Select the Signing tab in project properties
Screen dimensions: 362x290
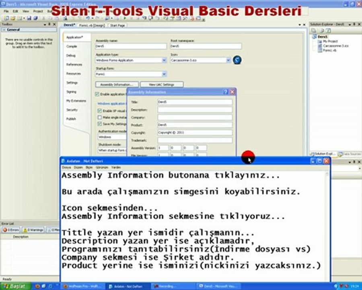click(x=71, y=91)
